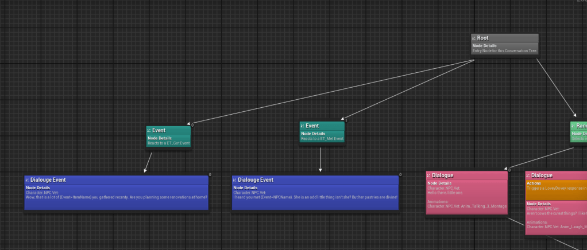Select the Event node reacting to ET_Met
The width and height of the screenshot is (587, 250).
(312, 126)
